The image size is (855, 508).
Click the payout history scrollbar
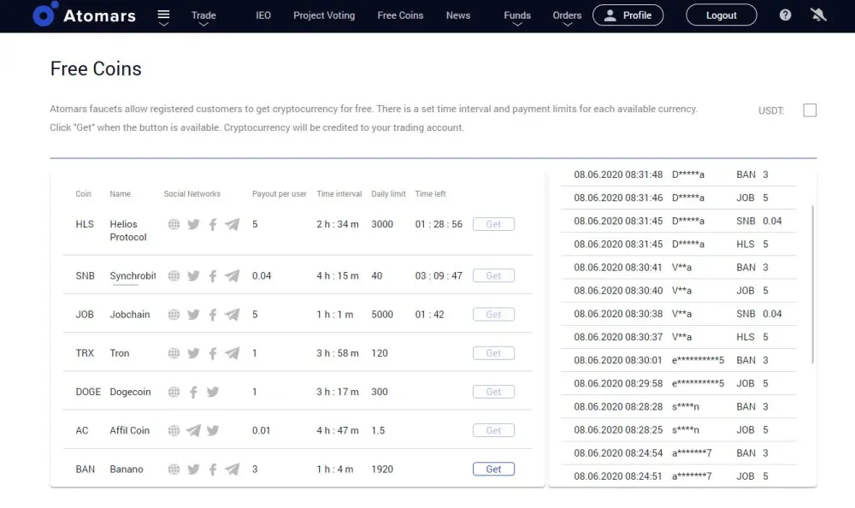coord(812,284)
